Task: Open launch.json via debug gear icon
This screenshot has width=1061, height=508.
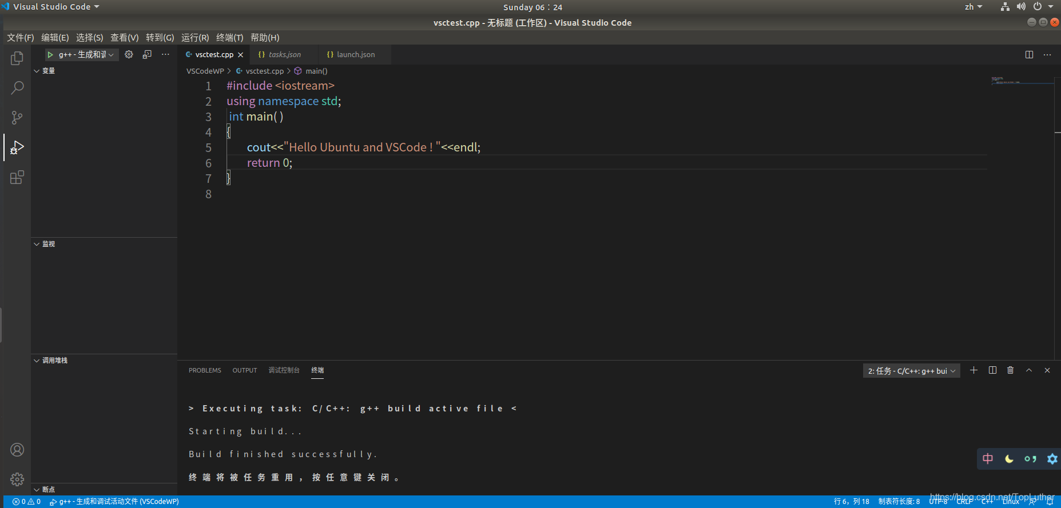Action: point(129,54)
